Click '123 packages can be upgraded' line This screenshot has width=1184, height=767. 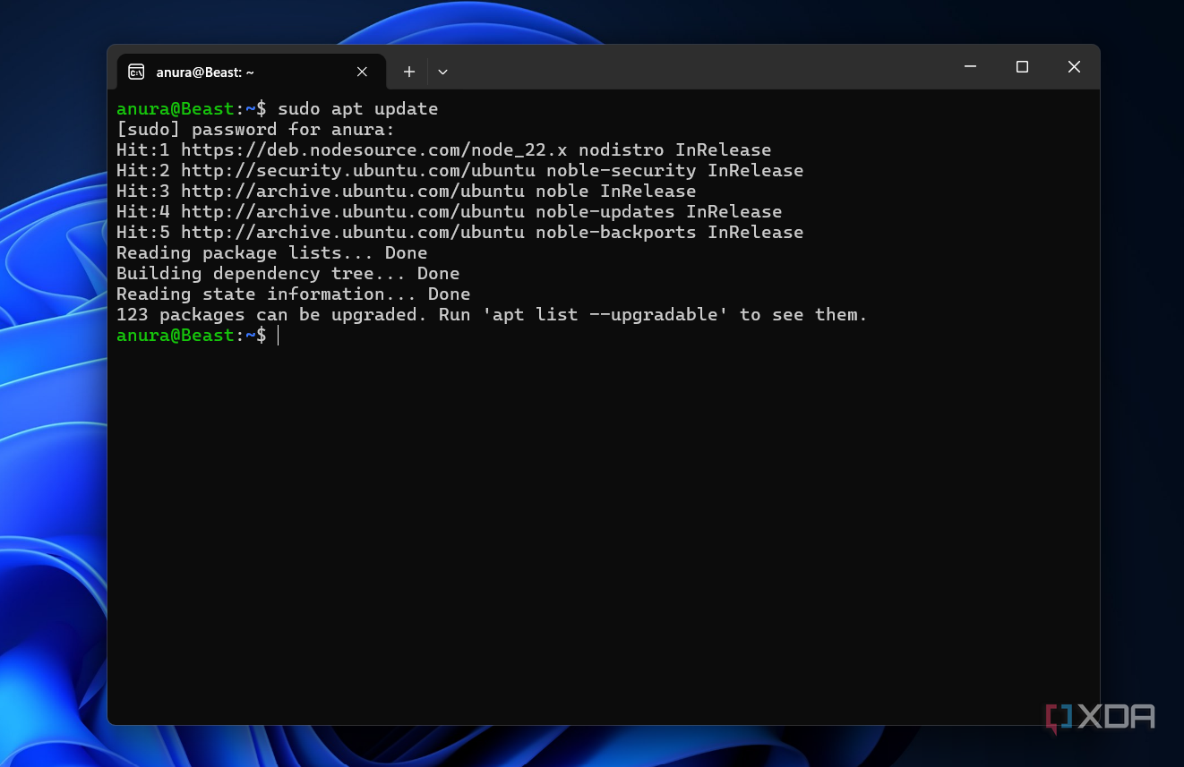coord(492,315)
